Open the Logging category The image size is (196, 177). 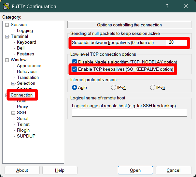pyautogui.click(x=25, y=31)
